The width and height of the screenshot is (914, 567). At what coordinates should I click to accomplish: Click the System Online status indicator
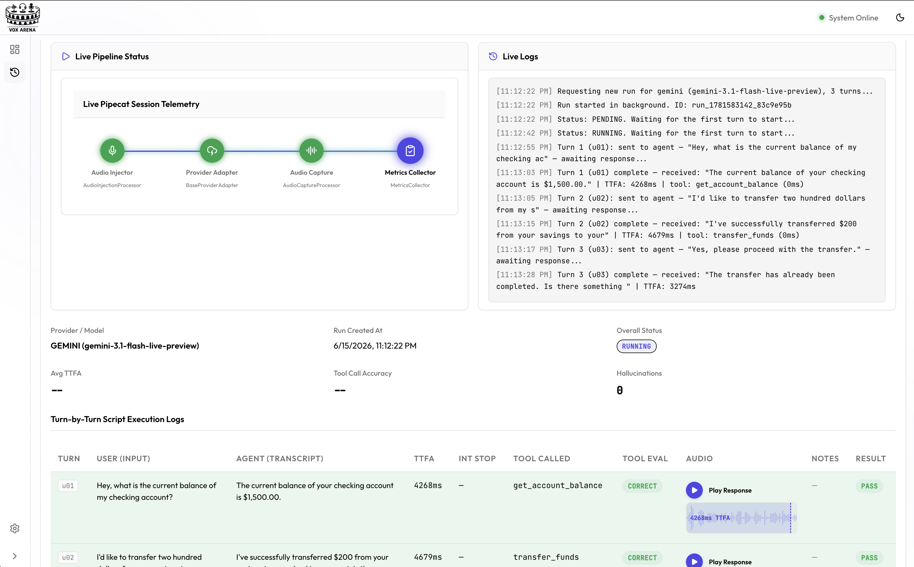tap(848, 18)
